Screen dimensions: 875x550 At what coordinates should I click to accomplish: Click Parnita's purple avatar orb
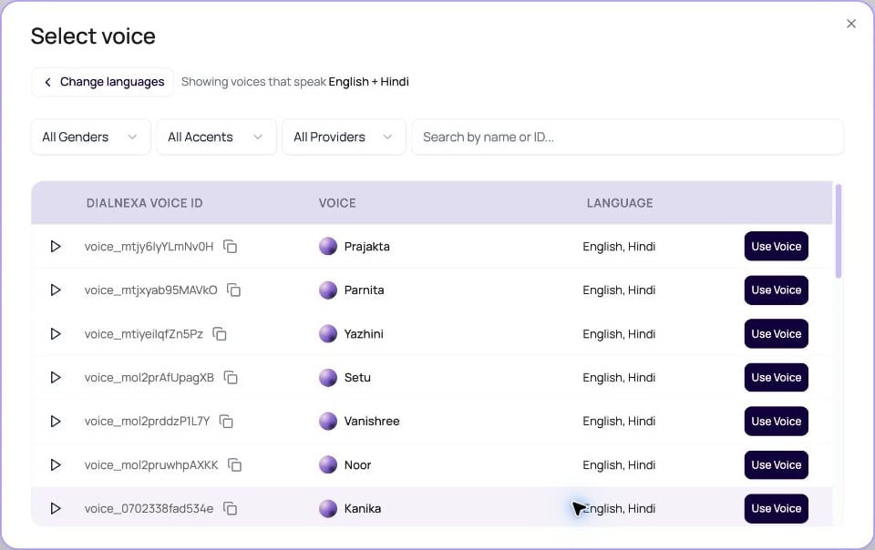point(328,290)
